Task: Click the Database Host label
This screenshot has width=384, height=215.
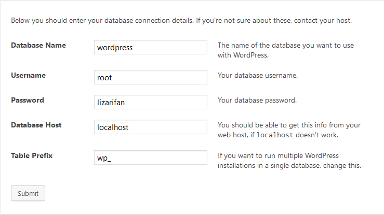Action: click(36, 125)
